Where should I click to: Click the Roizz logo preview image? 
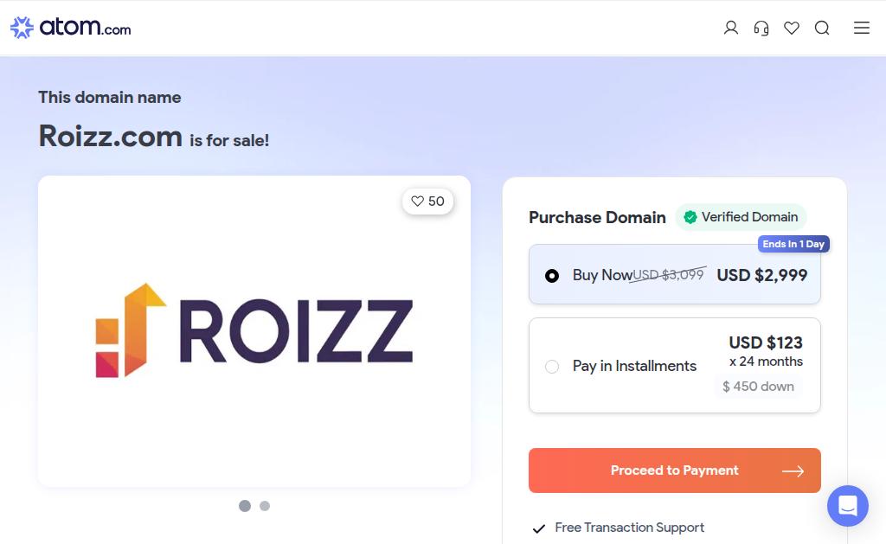pos(254,330)
